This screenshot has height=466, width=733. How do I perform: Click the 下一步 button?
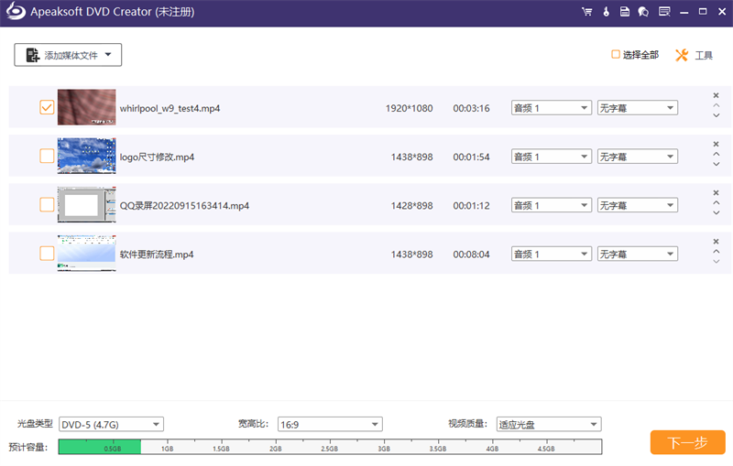688,442
